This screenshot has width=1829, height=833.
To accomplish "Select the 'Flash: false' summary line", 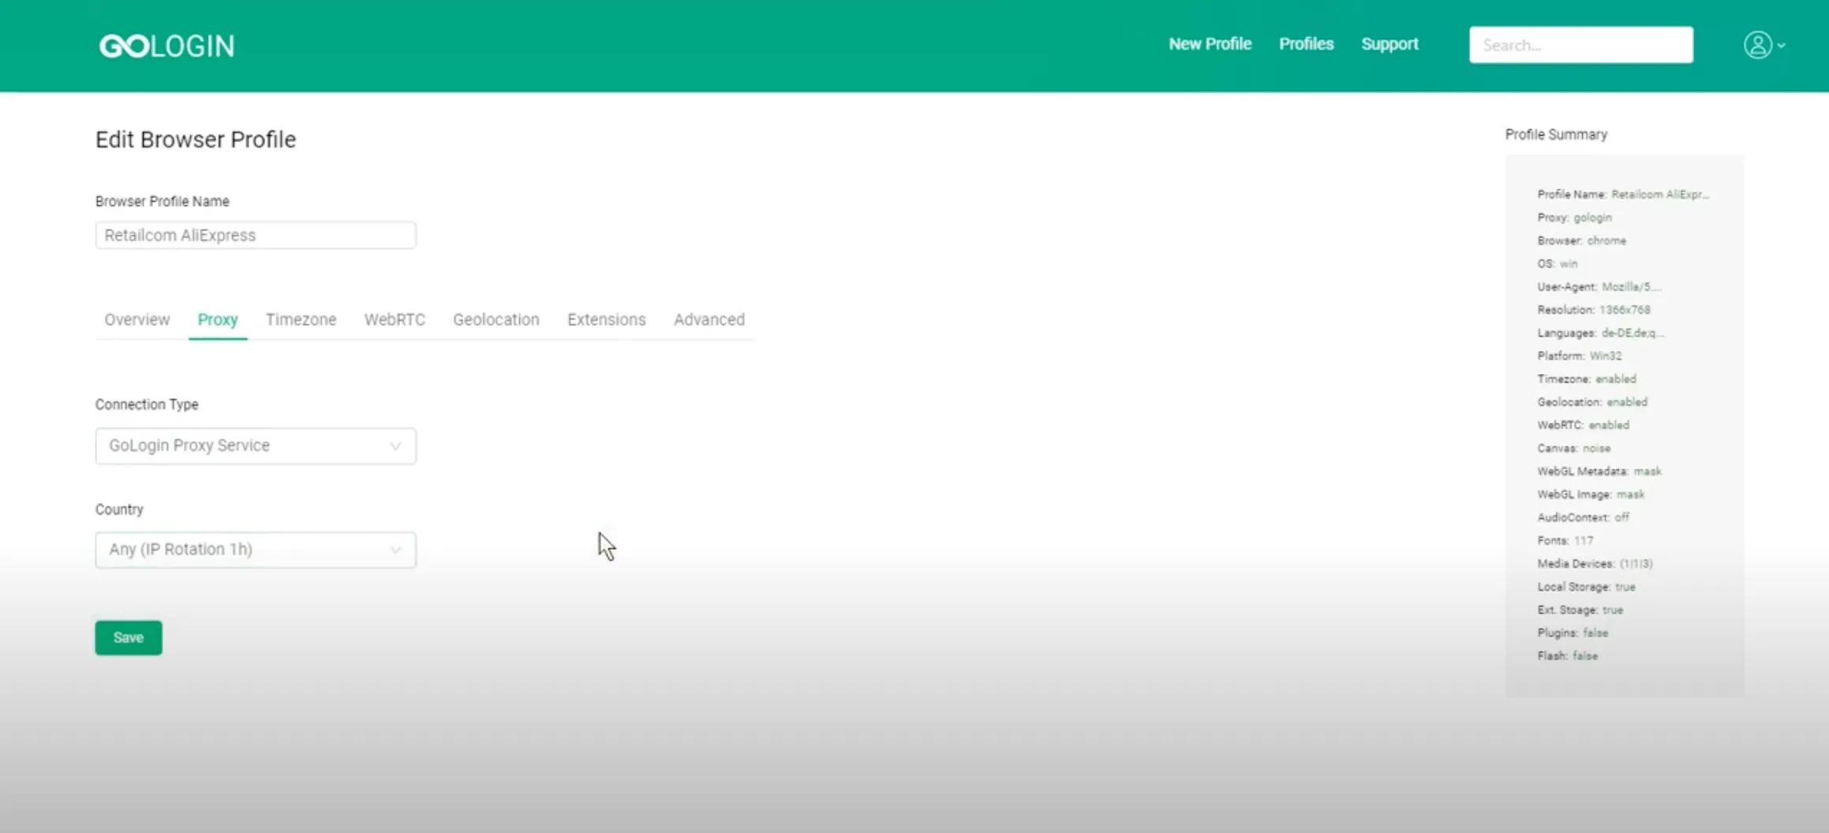I will point(1567,656).
